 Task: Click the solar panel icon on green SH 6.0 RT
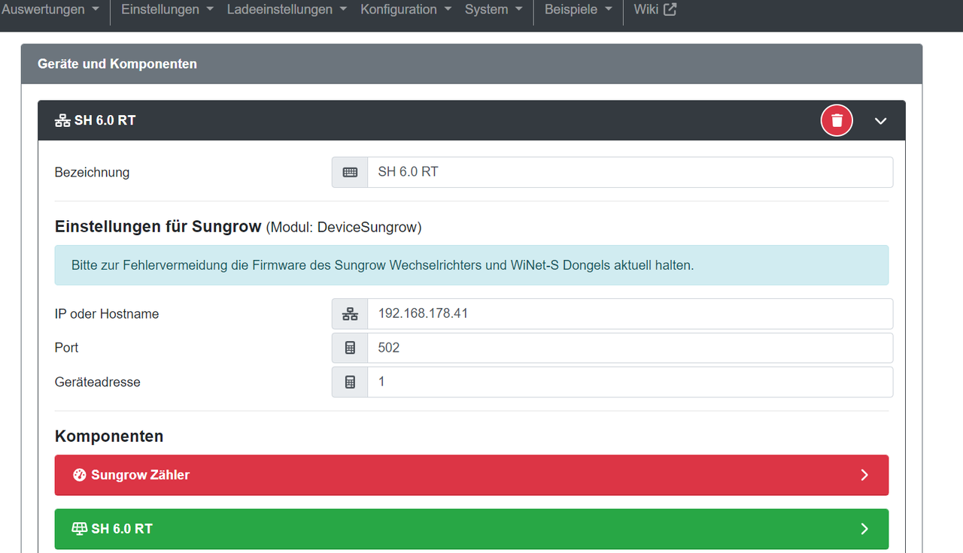tap(80, 529)
